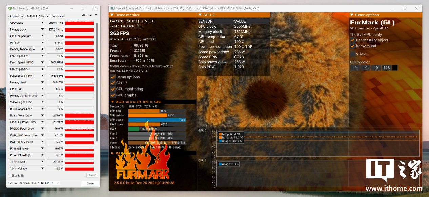
Task: Switch to the Graphics Card tab
Action: (17, 16)
